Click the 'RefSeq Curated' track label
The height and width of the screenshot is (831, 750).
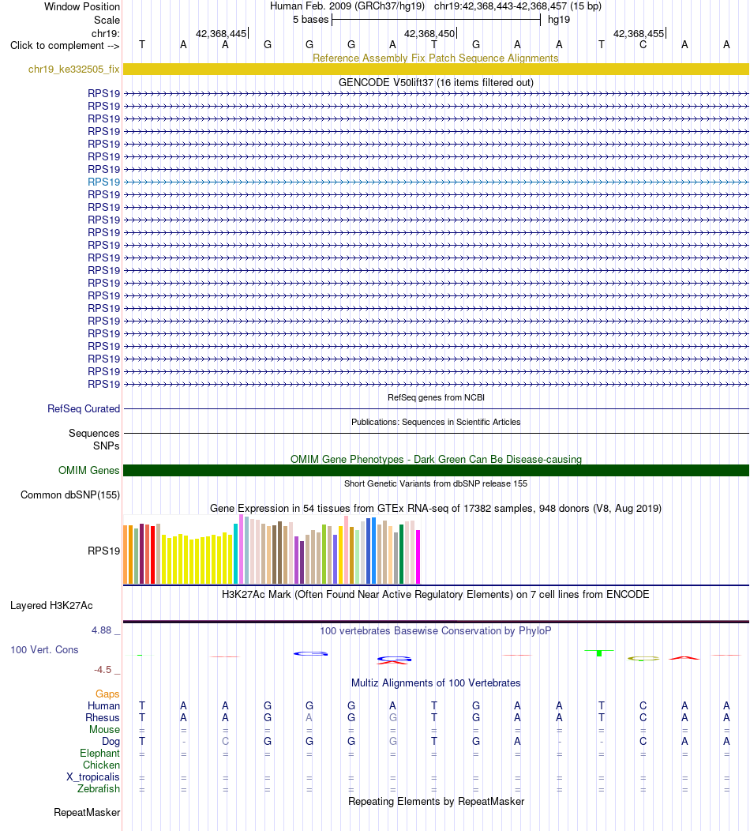point(84,408)
